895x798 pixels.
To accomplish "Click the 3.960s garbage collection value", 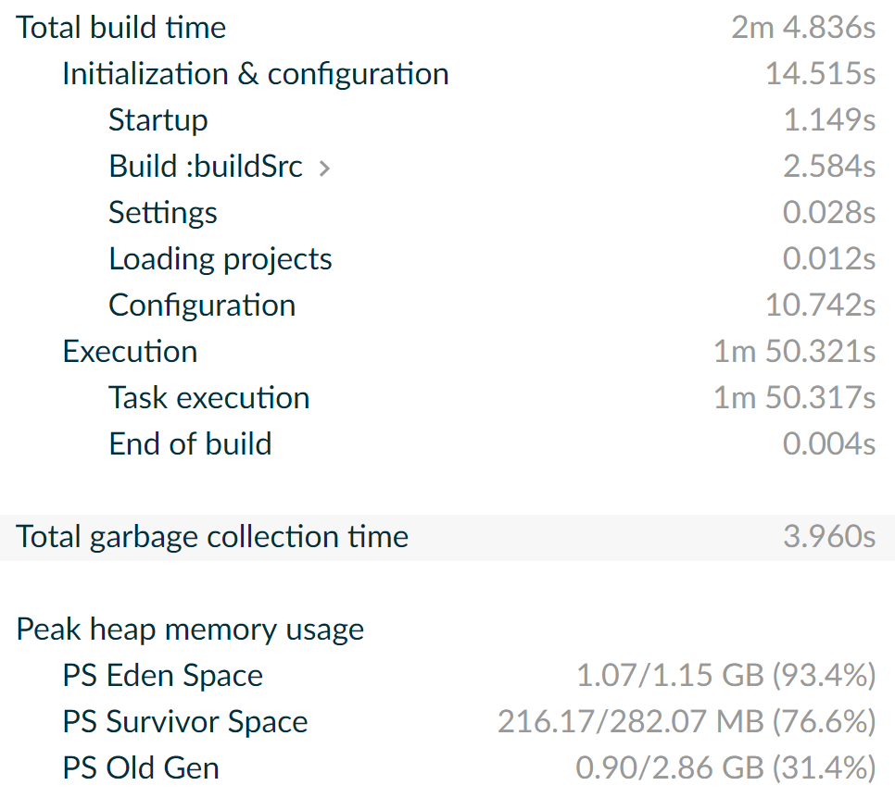I will click(829, 537).
